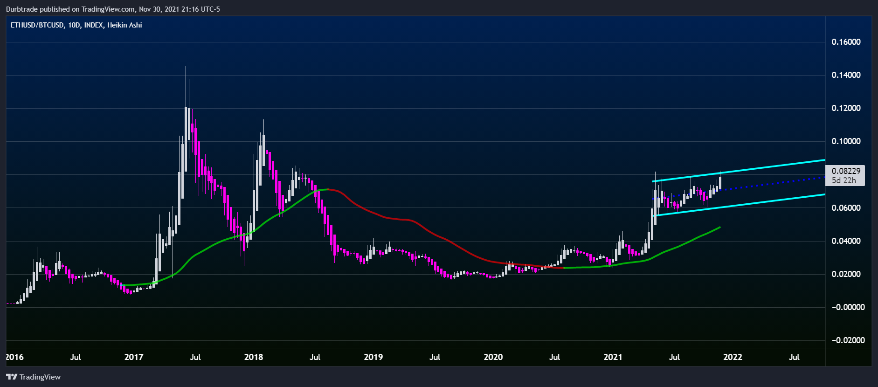
Task: Click the 0.02000 price axis label
Action: pyautogui.click(x=846, y=274)
